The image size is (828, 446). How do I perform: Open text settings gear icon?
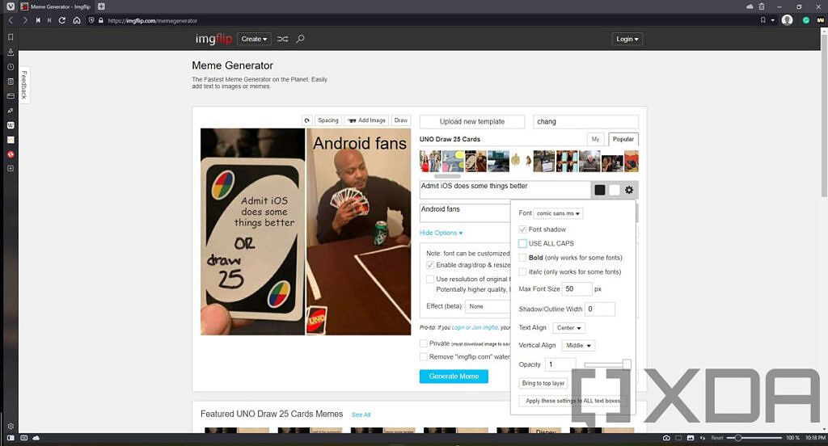tap(629, 190)
